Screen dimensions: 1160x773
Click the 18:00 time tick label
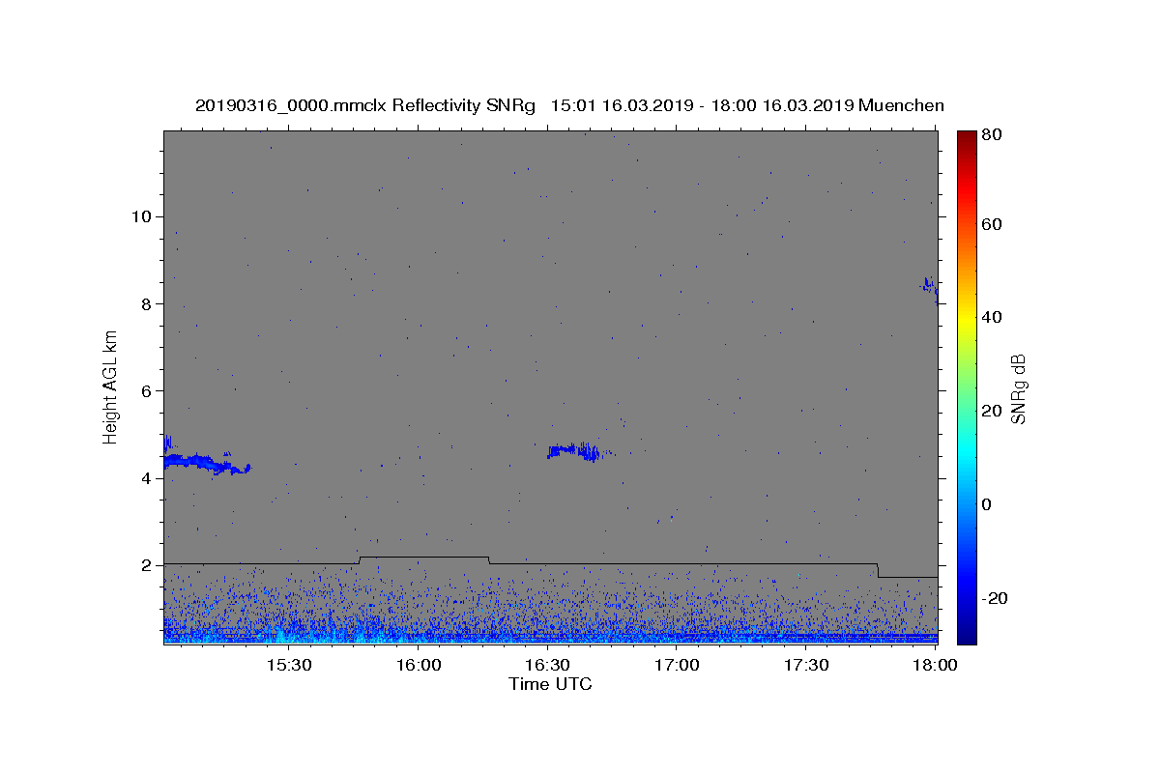[x=934, y=666]
